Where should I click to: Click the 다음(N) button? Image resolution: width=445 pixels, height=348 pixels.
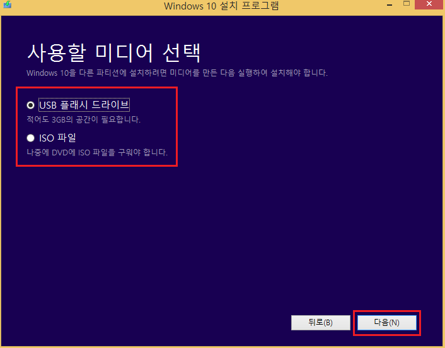click(387, 323)
